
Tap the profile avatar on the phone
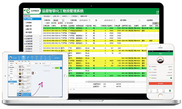pos(160,60)
